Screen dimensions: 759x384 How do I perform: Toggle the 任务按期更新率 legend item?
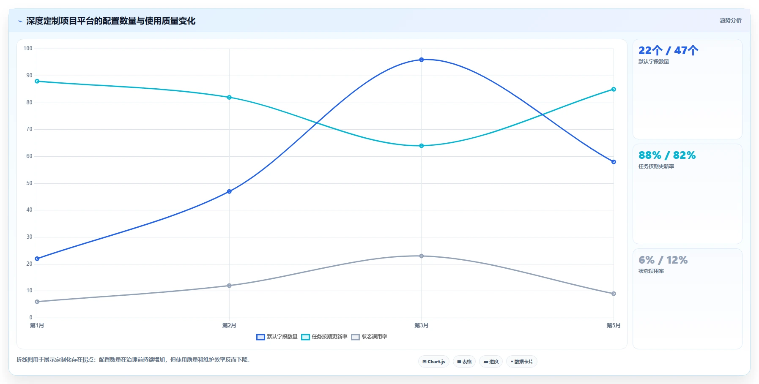click(x=324, y=337)
